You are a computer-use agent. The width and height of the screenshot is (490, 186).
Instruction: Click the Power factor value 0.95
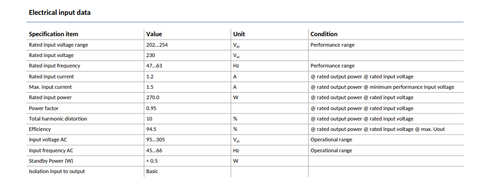pyautogui.click(x=151, y=108)
